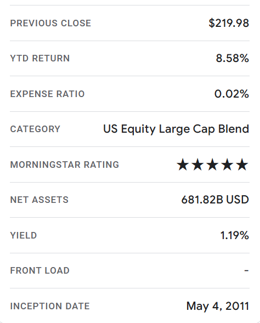Click the fifth Morningstar rating star
The width and height of the screenshot is (260, 323).
[242, 165]
